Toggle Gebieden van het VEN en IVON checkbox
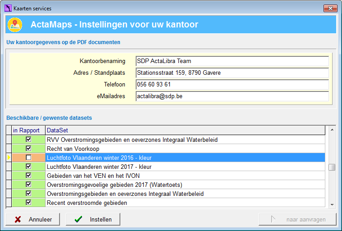The width and height of the screenshot is (342, 231). pos(28,176)
